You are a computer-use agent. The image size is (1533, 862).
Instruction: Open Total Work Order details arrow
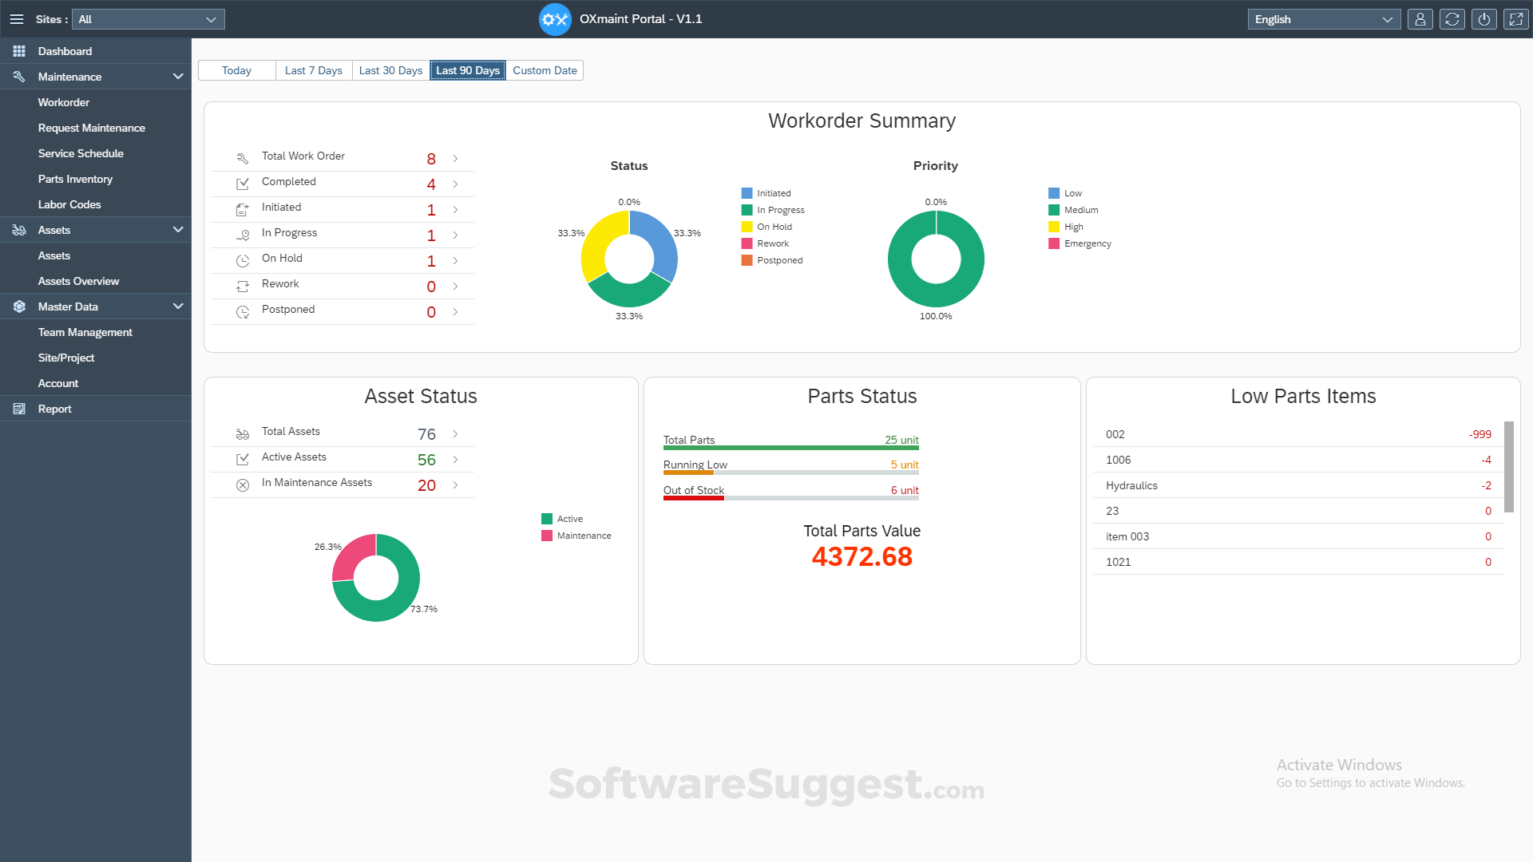(455, 159)
